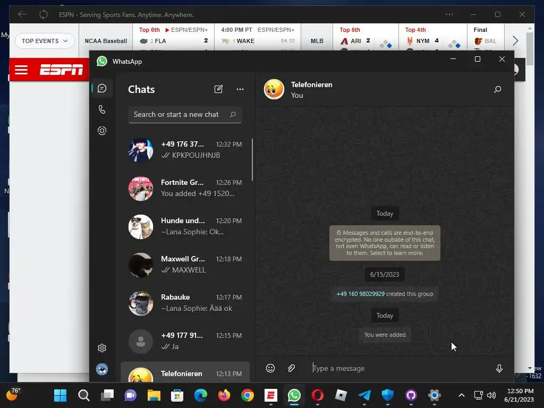Open the Hunde und... group chat
This screenshot has height=408, width=544.
[185, 226]
